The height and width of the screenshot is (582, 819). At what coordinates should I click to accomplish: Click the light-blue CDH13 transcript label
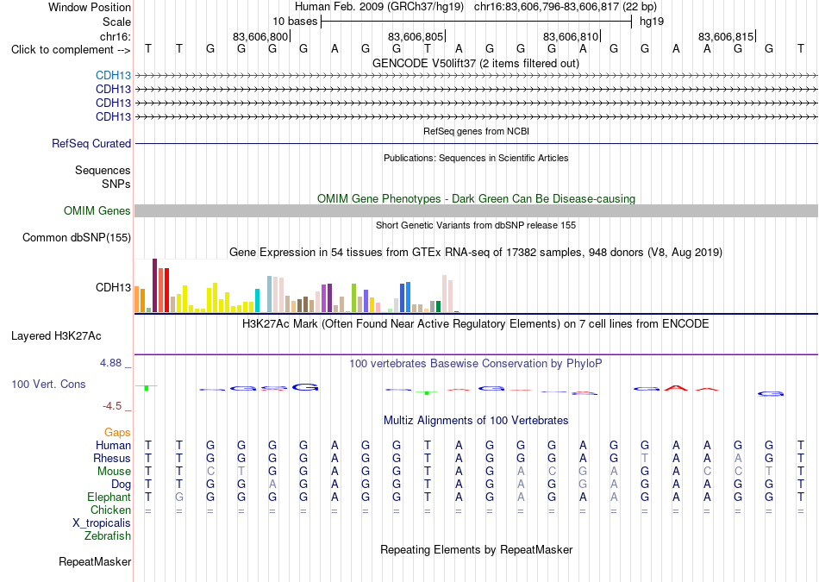pyautogui.click(x=113, y=76)
